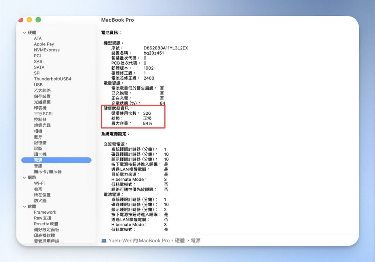Click 硬體 breadcrumb in path bar
The image size is (375, 262).
[x=180, y=241]
